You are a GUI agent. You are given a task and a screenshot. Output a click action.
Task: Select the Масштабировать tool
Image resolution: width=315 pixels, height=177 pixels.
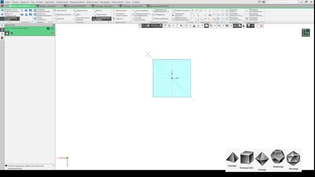tap(160, 19)
